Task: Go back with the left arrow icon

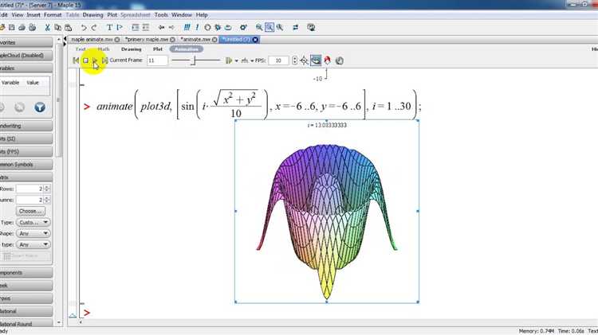Action: click(161, 27)
